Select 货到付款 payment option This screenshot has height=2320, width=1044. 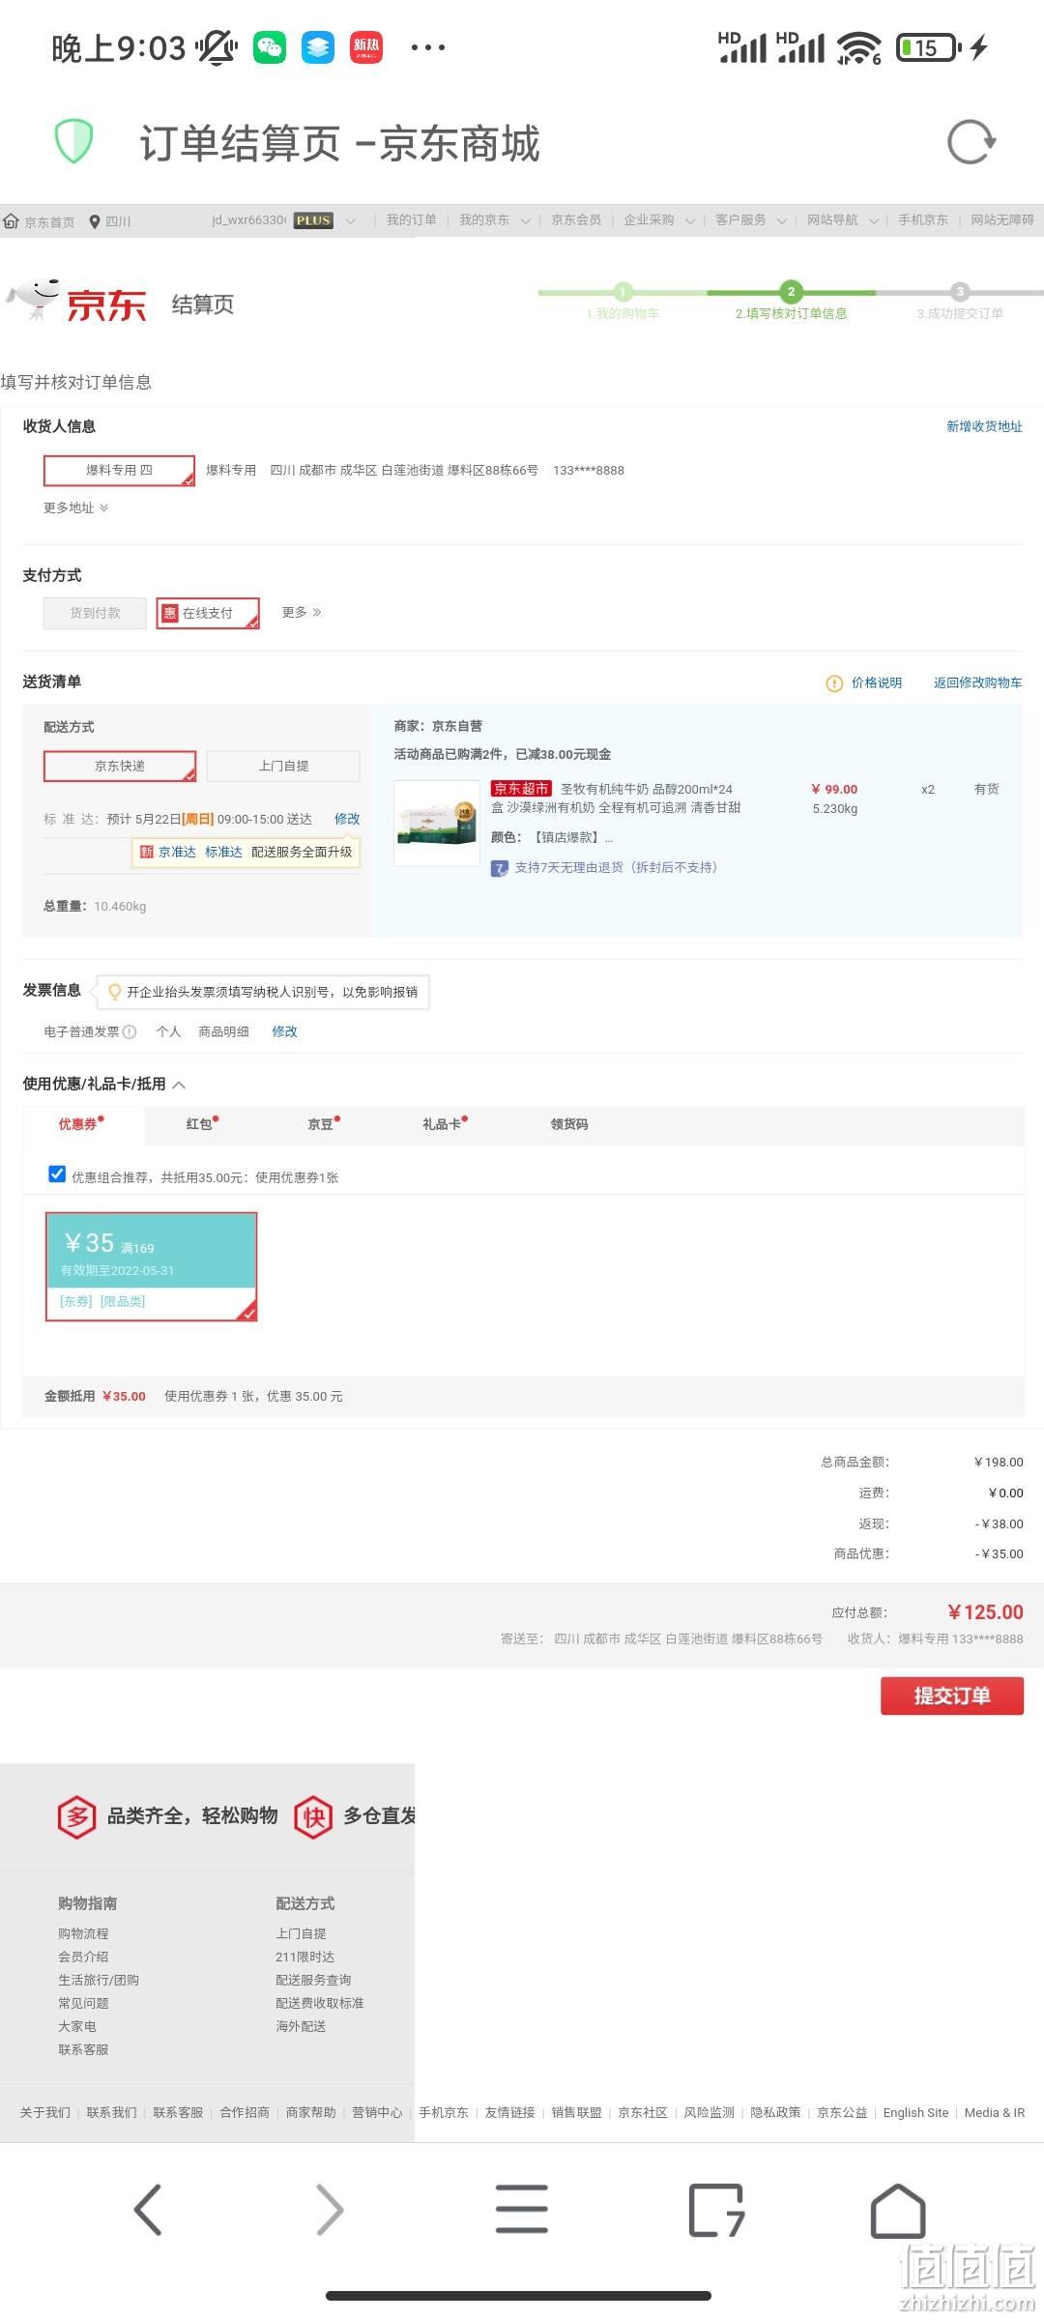pos(95,613)
